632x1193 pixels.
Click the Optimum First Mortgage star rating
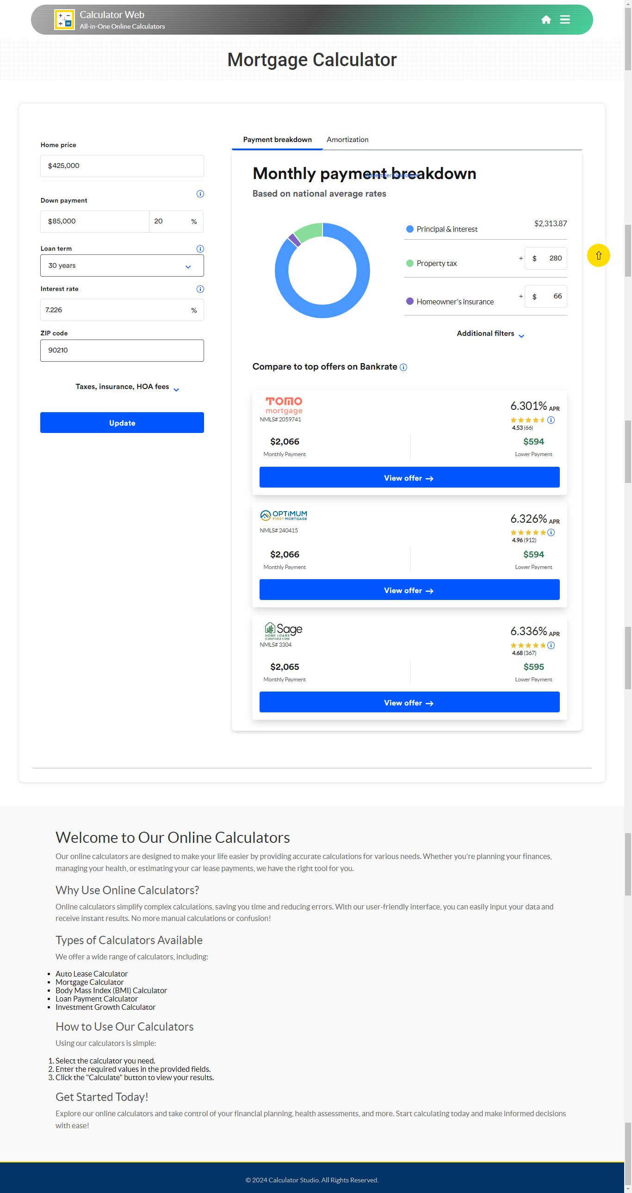click(528, 532)
